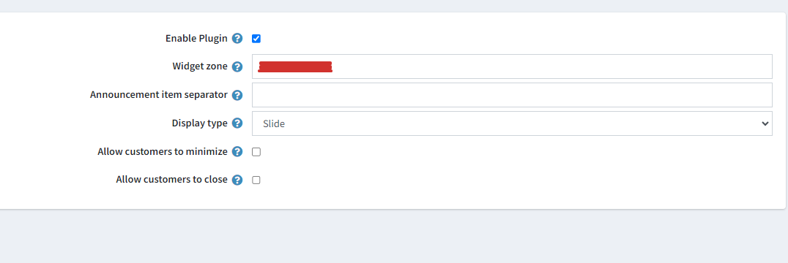Click the chevron arrow of Display type select
The width and height of the screenshot is (788, 263).
point(765,123)
